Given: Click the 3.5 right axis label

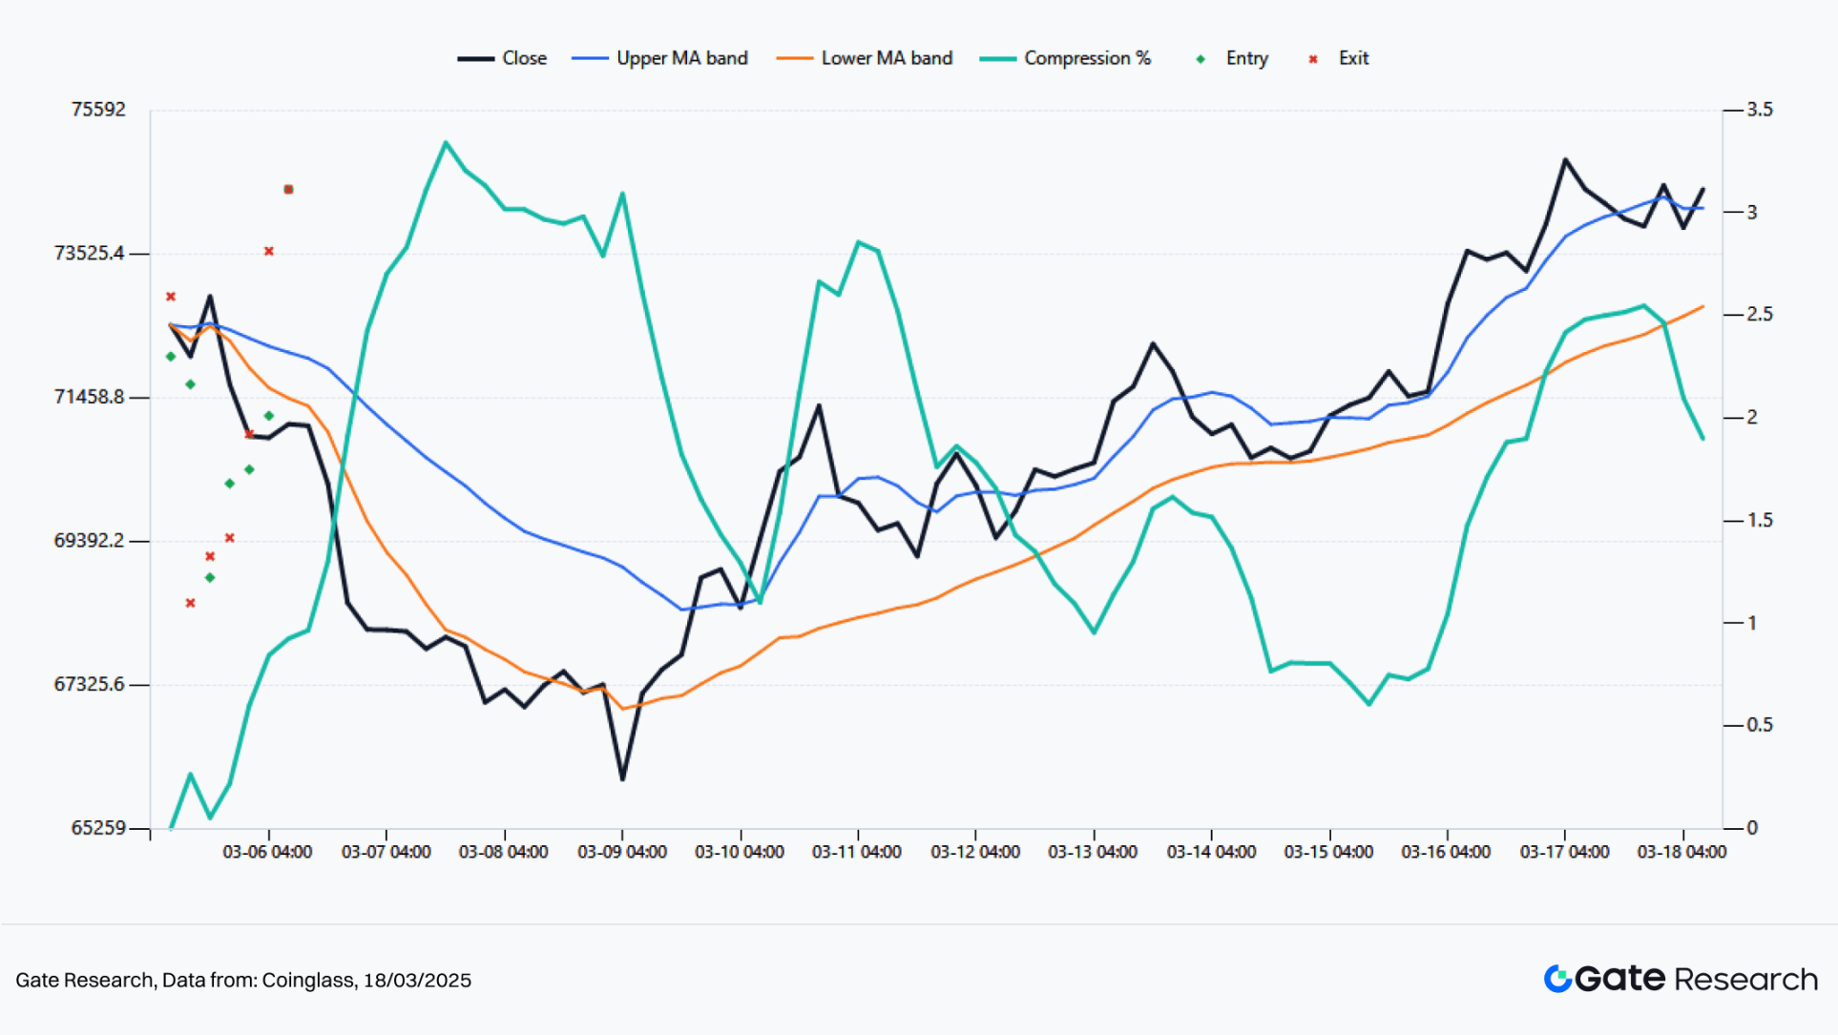Looking at the screenshot, I should pos(1759,110).
